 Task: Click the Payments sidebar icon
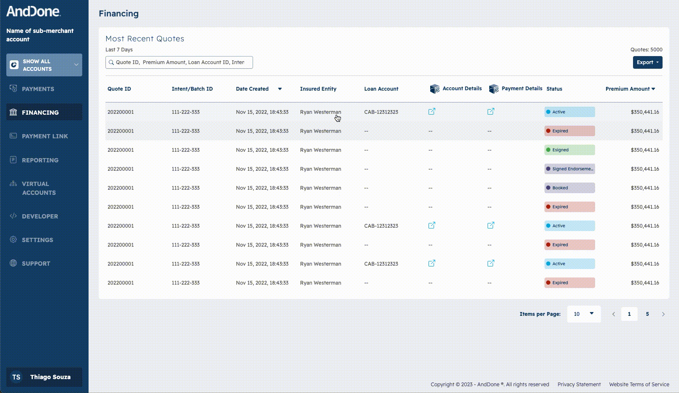click(13, 89)
